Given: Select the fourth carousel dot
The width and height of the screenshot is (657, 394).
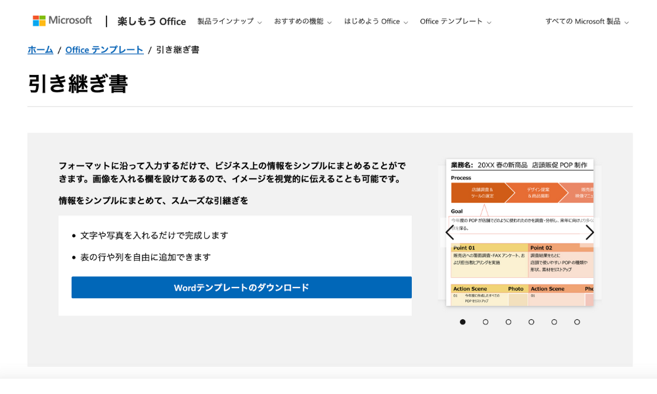Looking at the screenshot, I should coord(531,322).
